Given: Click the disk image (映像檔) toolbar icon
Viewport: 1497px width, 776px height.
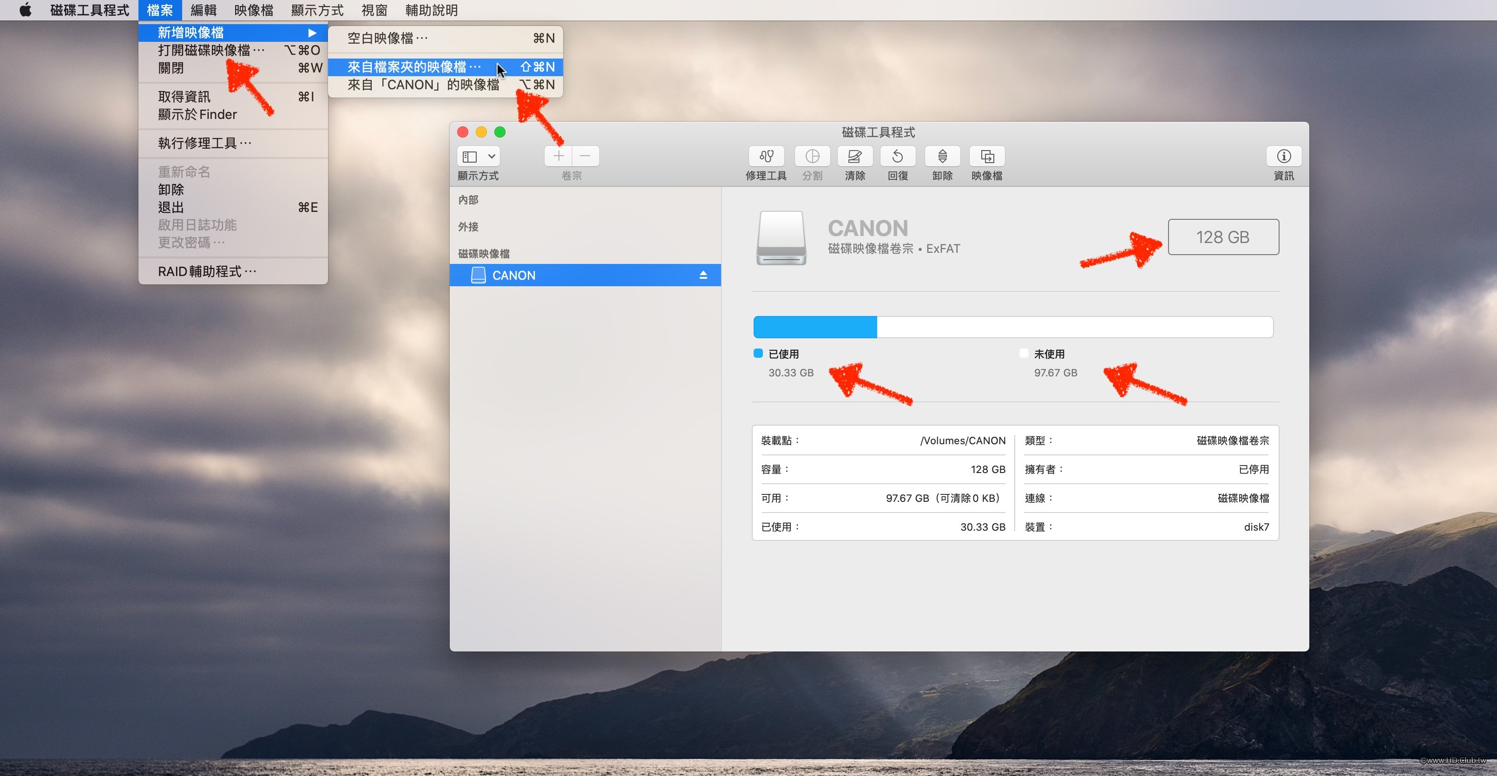Looking at the screenshot, I should point(987,157).
